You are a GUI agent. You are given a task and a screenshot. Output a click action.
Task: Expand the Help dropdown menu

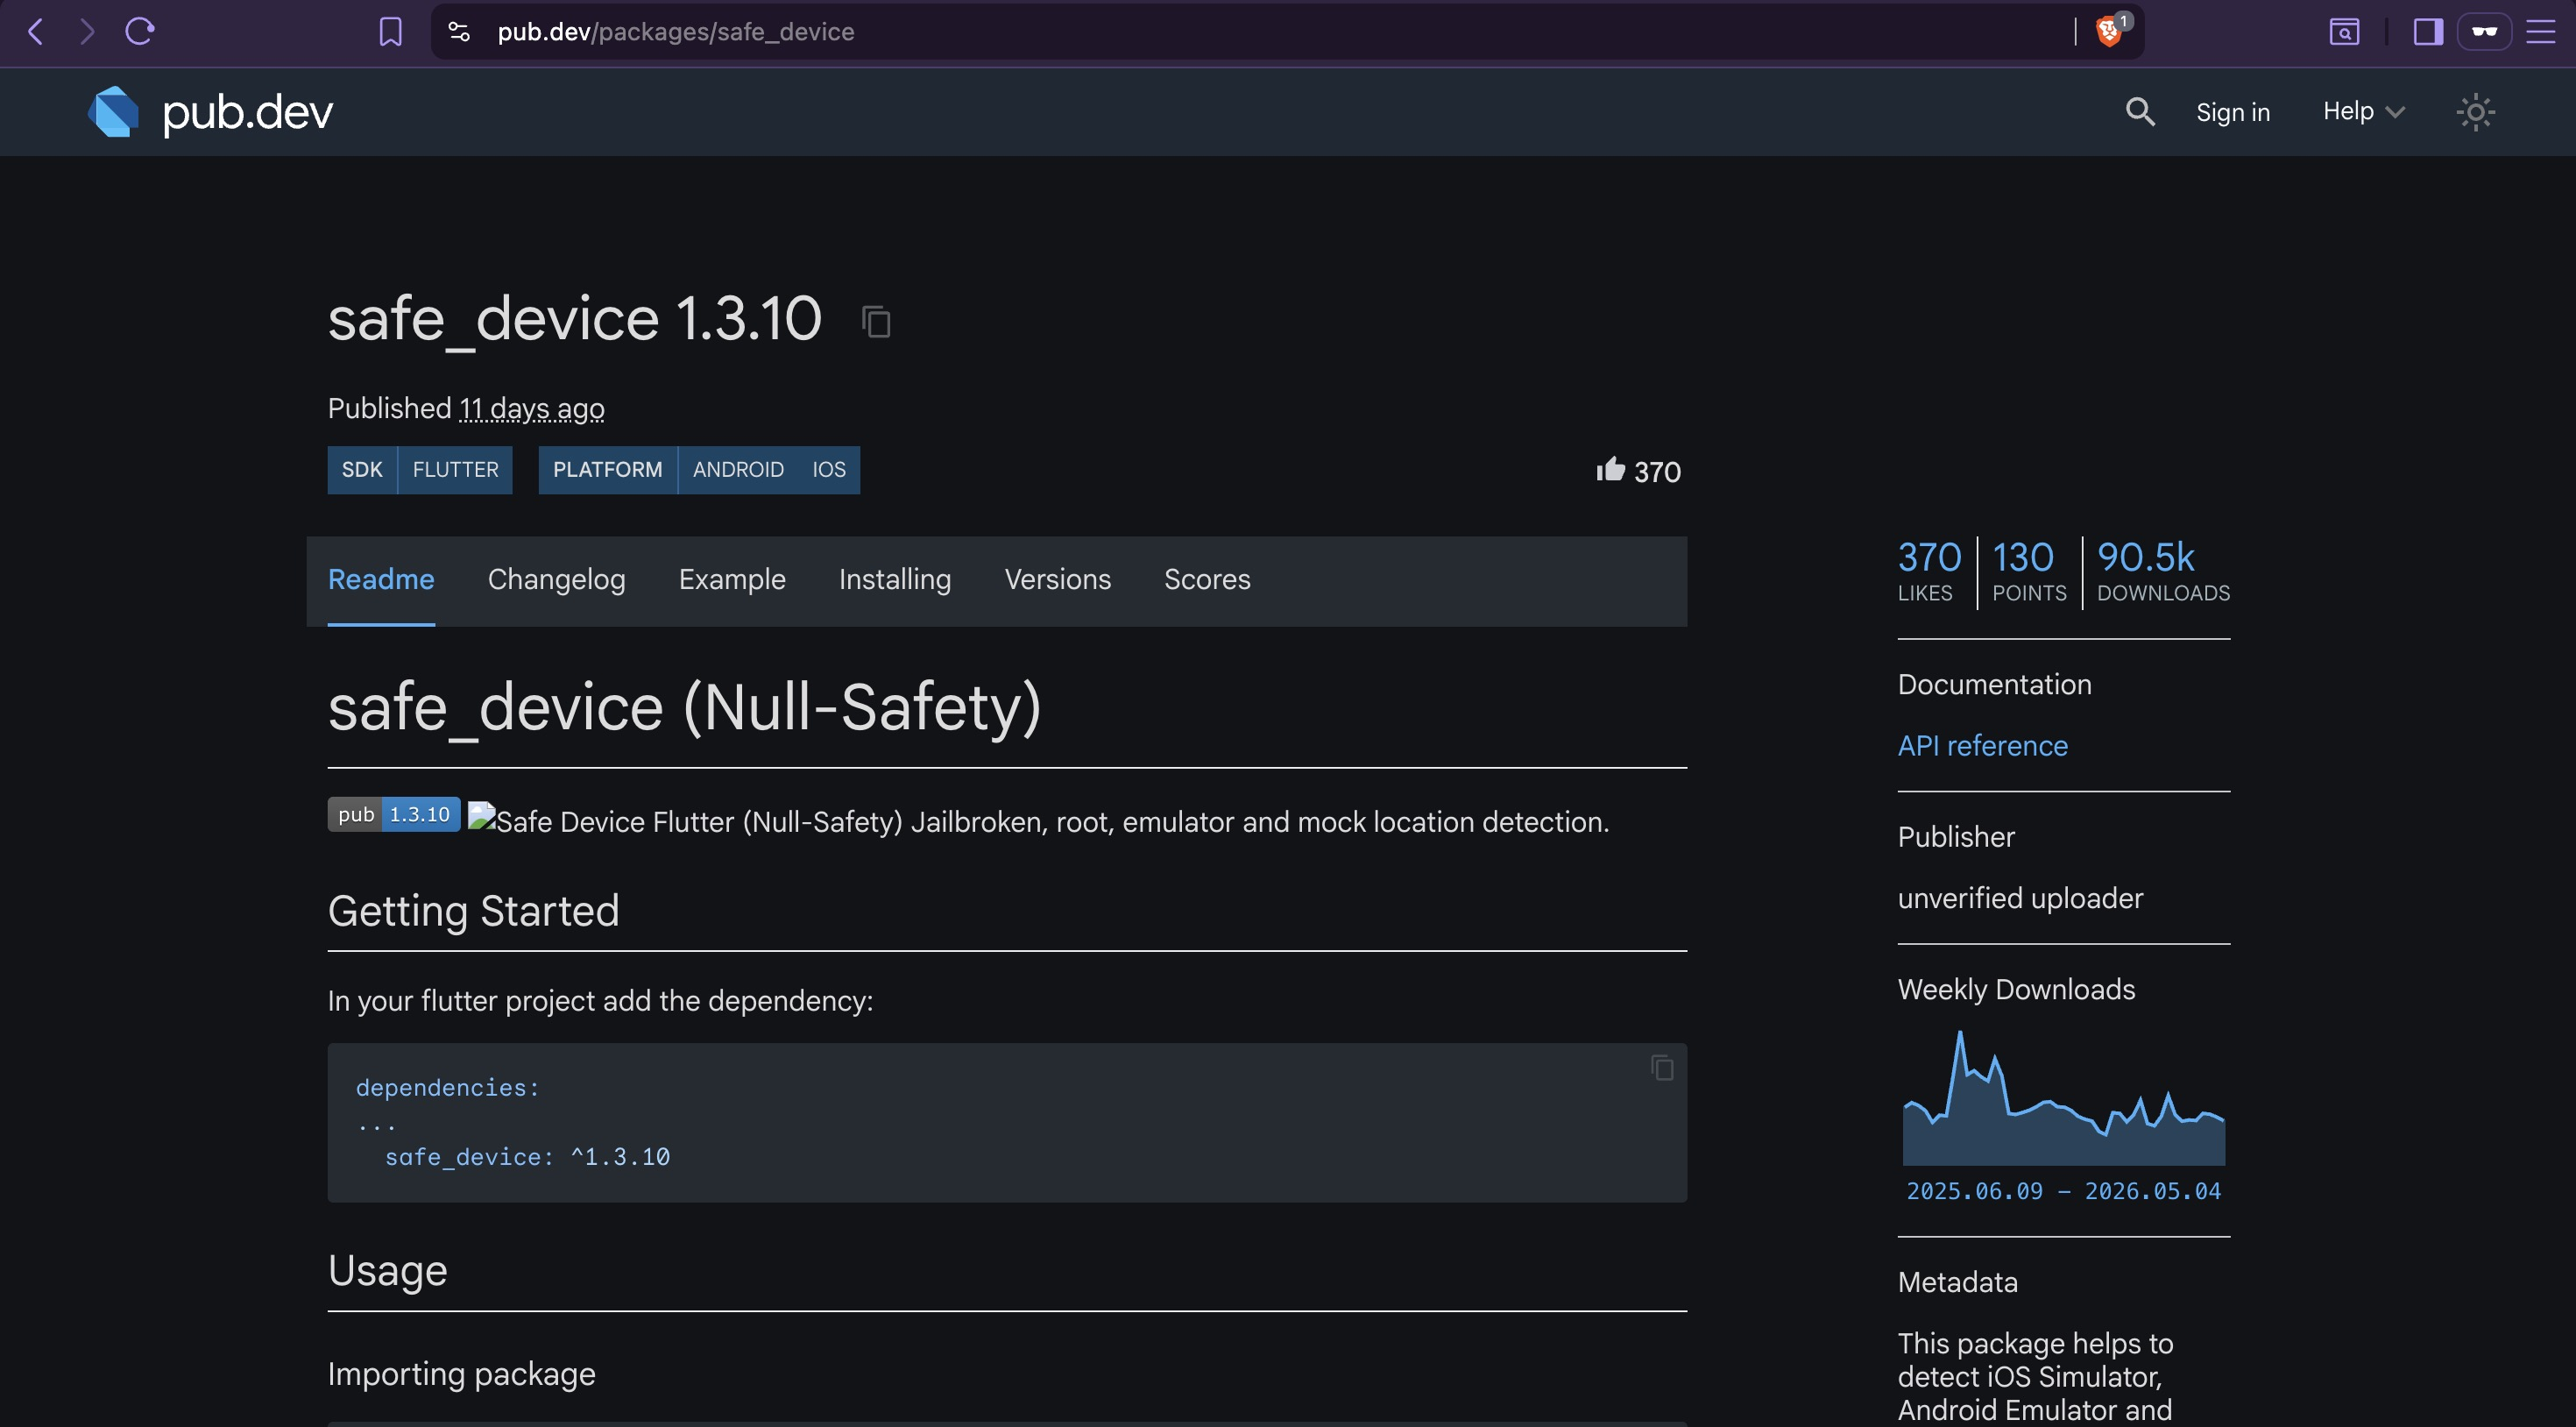(2363, 111)
